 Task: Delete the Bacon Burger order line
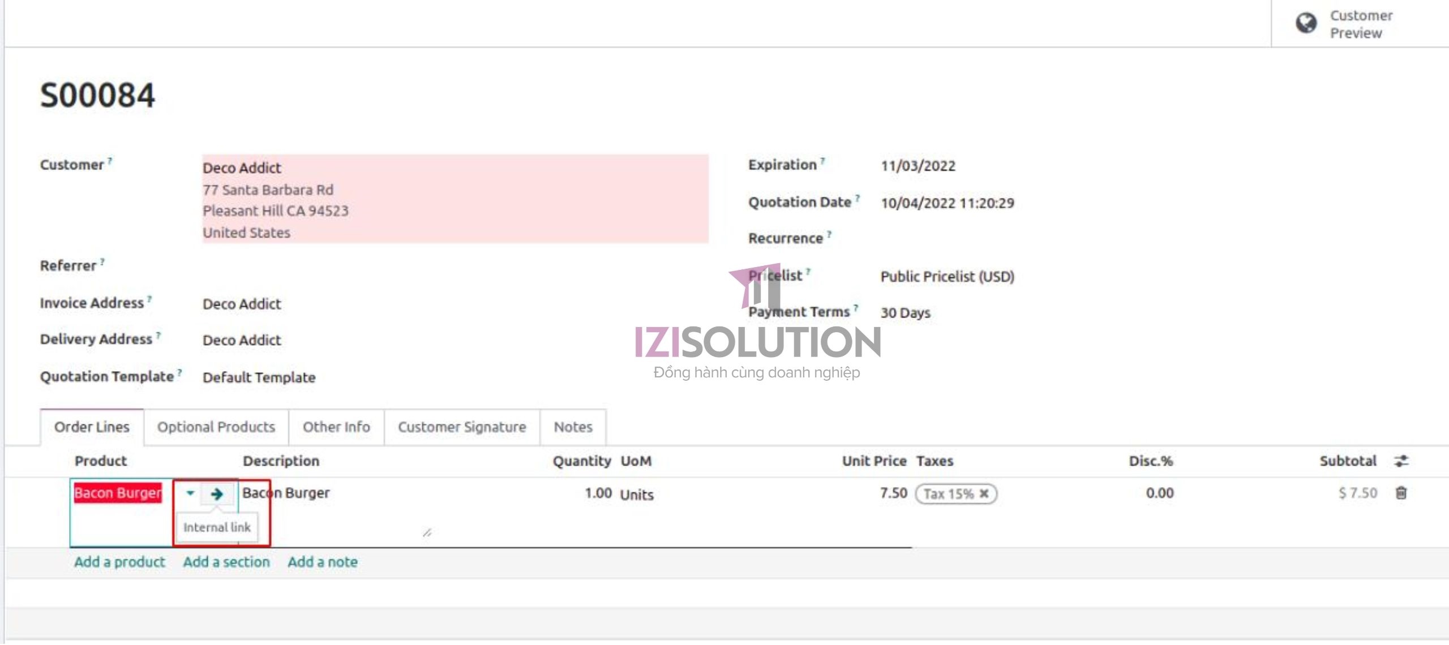[x=1401, y=493]
